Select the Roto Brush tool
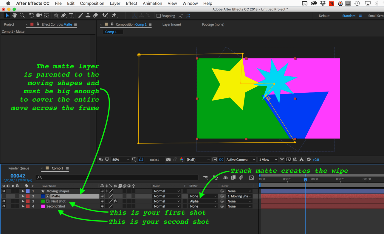384x234 pixels. [105, 15]
